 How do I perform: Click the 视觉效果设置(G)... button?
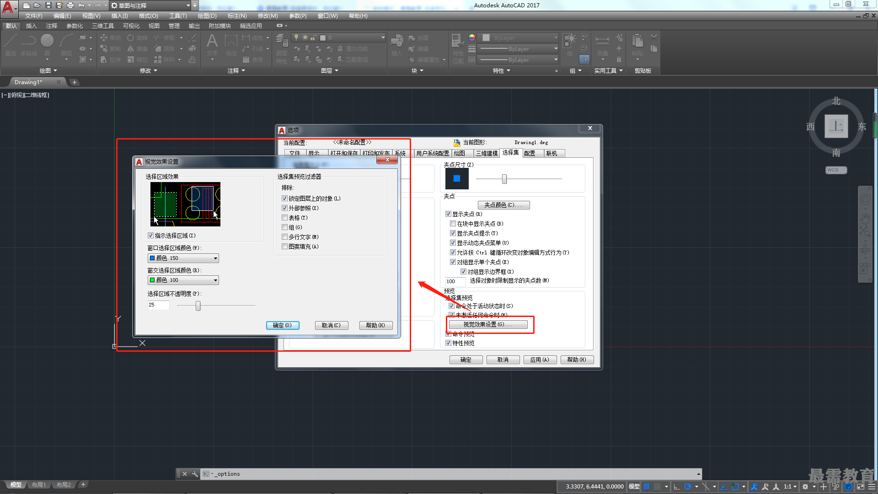488,324
